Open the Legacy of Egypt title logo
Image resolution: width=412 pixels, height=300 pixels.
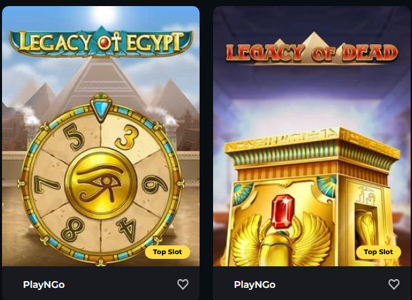point(101,42)
